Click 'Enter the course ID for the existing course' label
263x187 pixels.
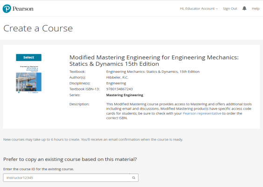tap(39, 169)
